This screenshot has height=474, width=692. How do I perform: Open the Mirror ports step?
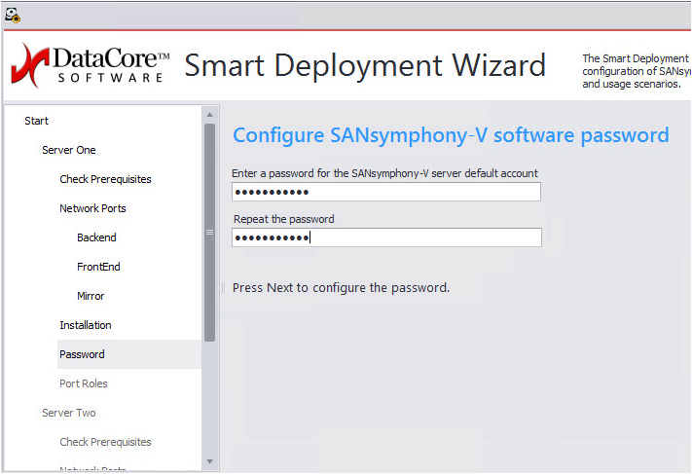click(x=91, y=296)
